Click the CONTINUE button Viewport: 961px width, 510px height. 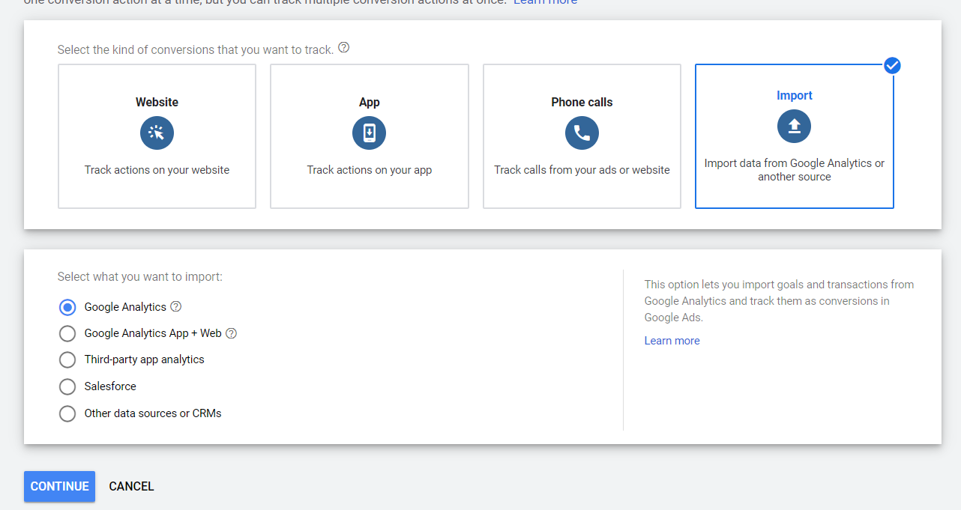pyautogui.click(x=59, y=486)
